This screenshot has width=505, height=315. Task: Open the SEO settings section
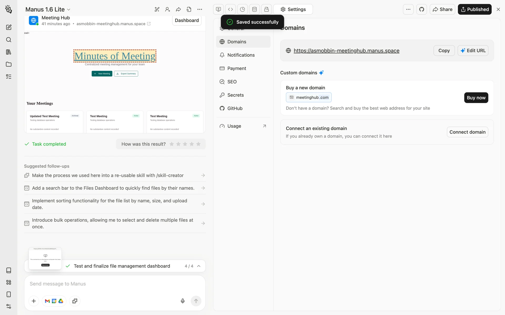coord(232,82)
